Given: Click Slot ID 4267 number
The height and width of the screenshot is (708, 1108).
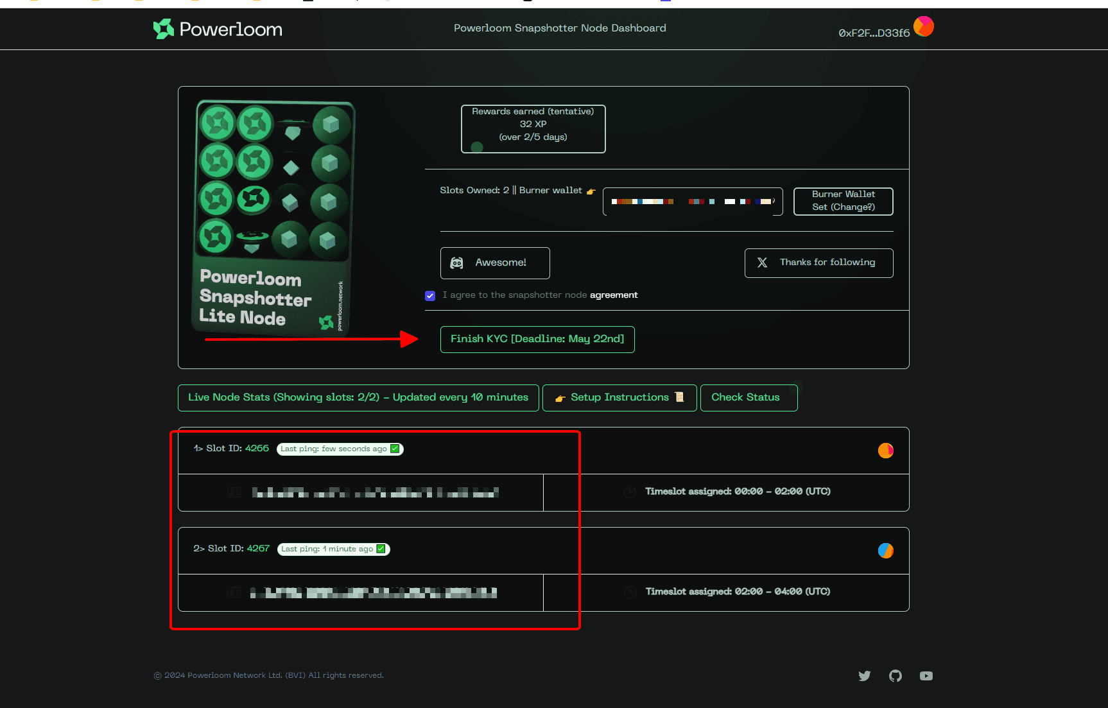Looking at the screenshot, I should pyautogui.click(x=258, y=548).
